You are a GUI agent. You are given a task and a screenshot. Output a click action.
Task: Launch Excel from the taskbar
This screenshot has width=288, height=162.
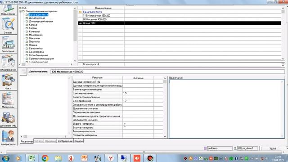(32, 158)
